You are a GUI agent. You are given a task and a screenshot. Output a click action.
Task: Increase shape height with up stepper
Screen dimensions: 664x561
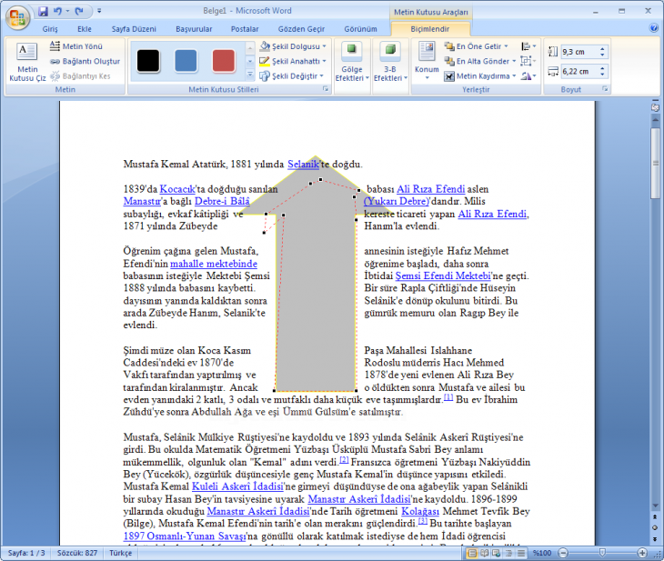click(602, 49)
